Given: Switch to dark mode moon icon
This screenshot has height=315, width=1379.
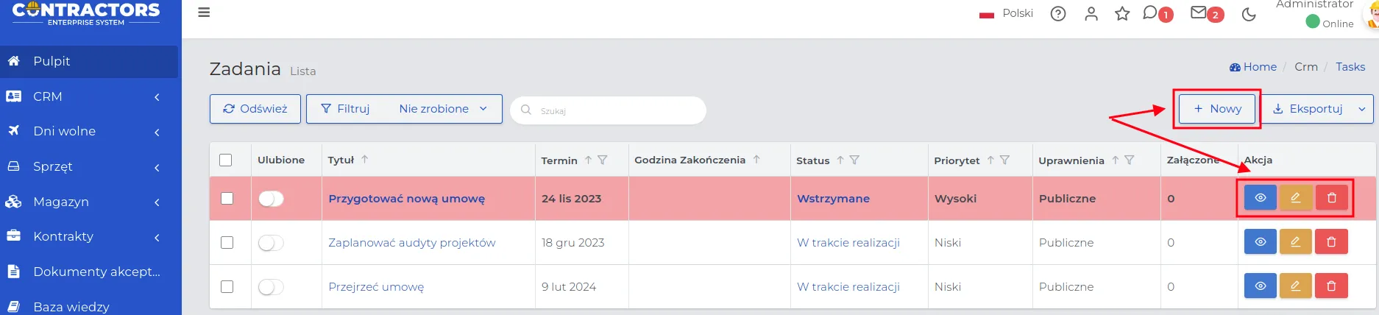Looking at the screenshot, I should [x=1249, y=14].
